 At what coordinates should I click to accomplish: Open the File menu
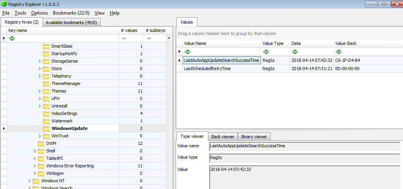pyautogui.click(x=6, y=13)
